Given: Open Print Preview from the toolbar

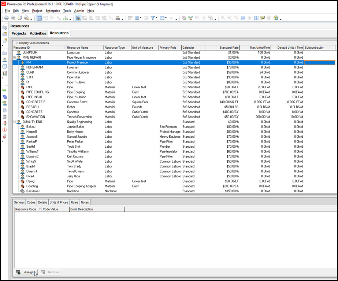Looking at the screenshot, I should click(13, 18).
